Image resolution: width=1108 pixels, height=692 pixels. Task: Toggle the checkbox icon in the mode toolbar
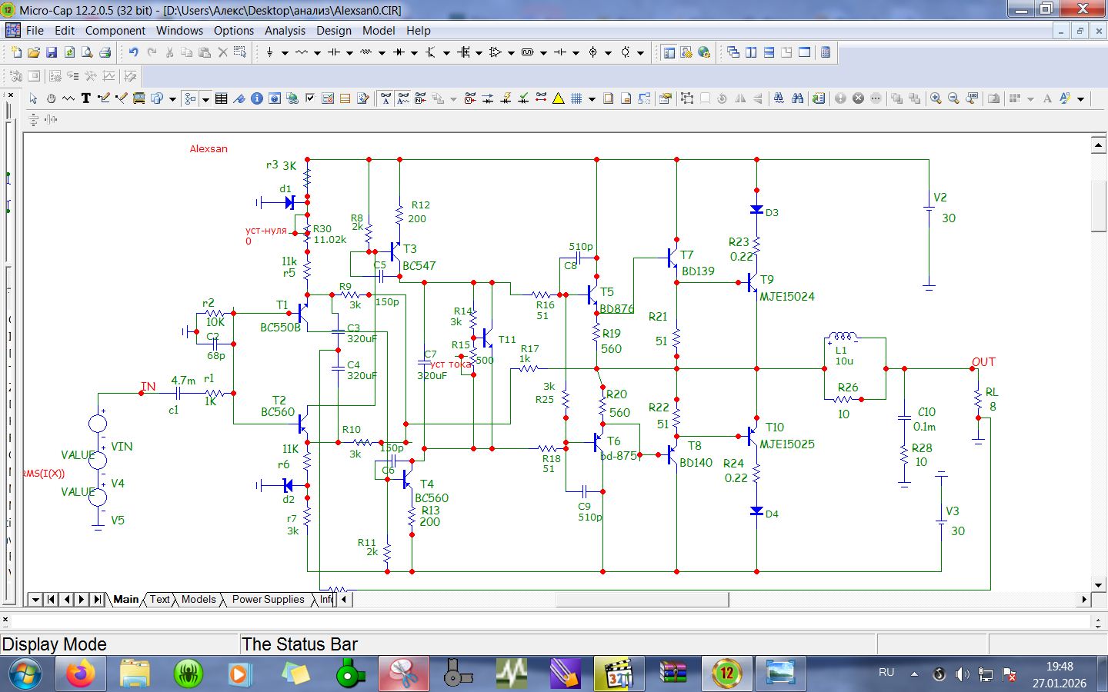[x=310, y=98]
